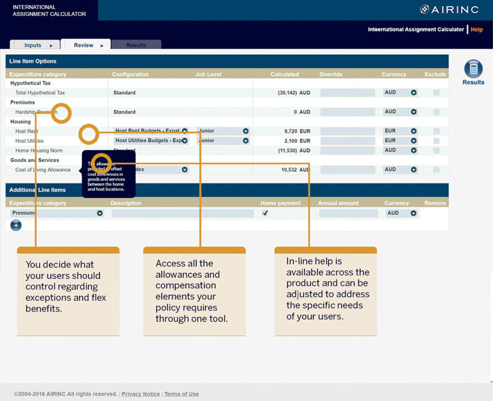Exclude the Cost of Living Allowance

436,170
